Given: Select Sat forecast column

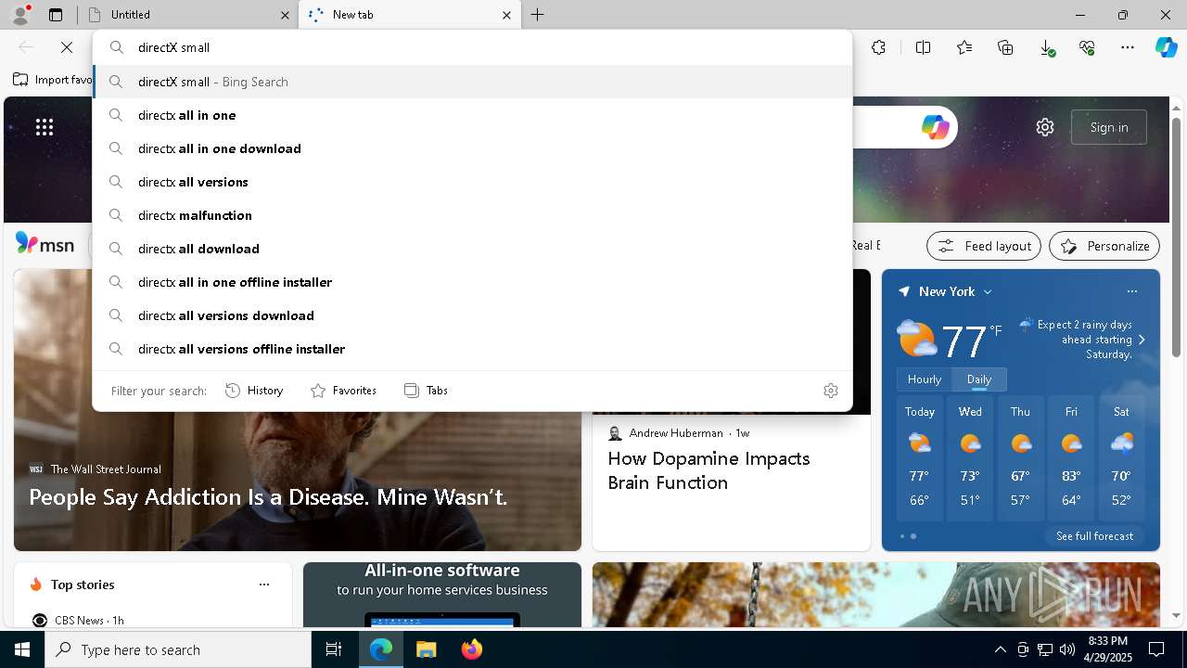Looking at the screenshot, I should click(x=1121, y=456).
